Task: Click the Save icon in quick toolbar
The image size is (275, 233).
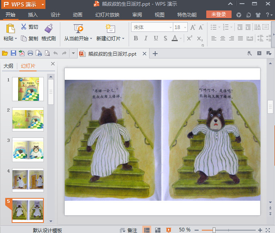Action: [x=13, y=54]
